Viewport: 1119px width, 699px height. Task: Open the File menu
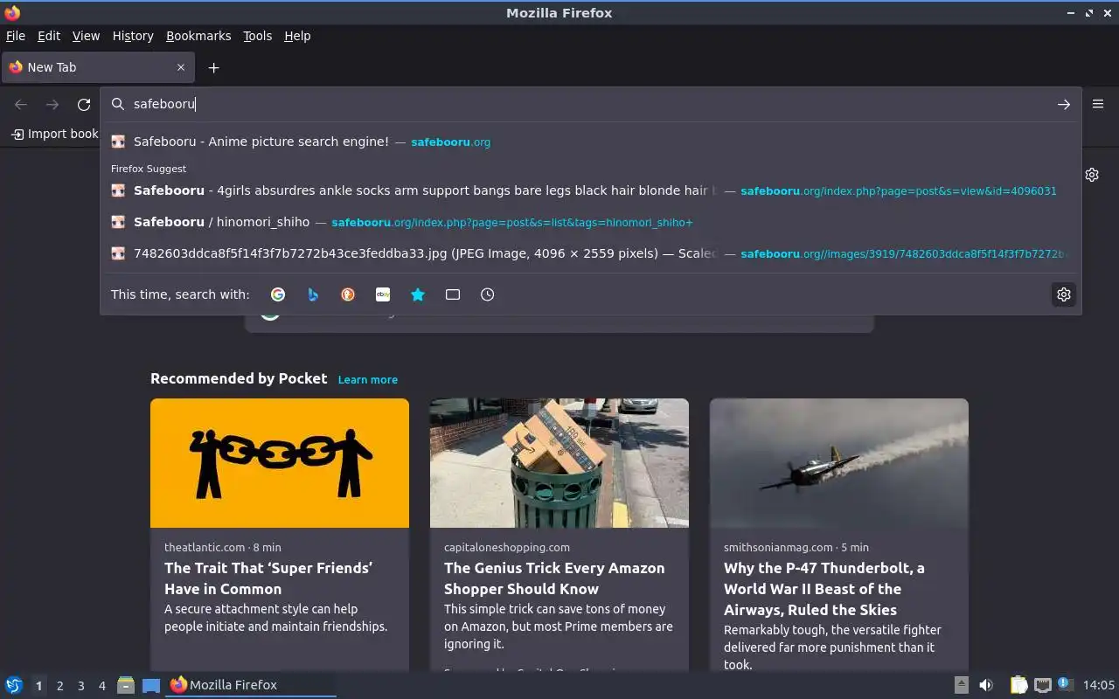tap(16, 36)
